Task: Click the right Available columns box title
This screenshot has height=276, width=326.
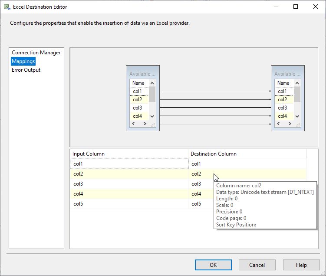Action: coord(287,74)
